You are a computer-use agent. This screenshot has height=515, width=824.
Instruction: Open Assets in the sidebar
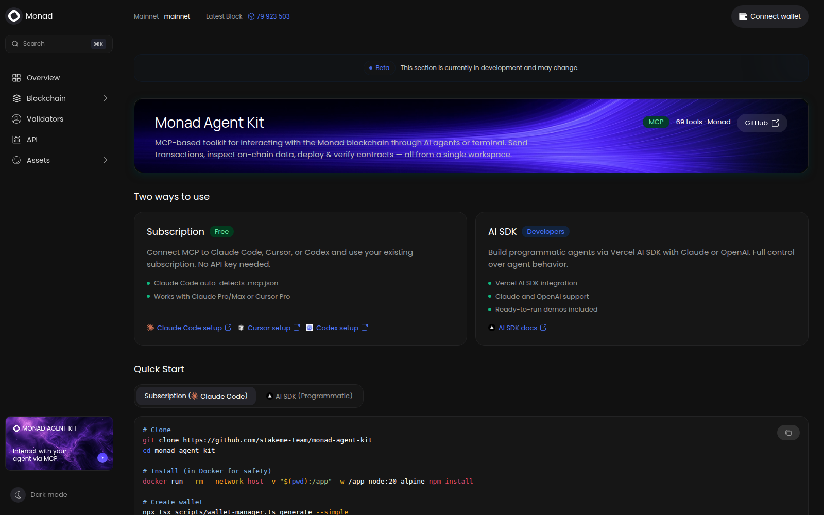pos(59,160)
